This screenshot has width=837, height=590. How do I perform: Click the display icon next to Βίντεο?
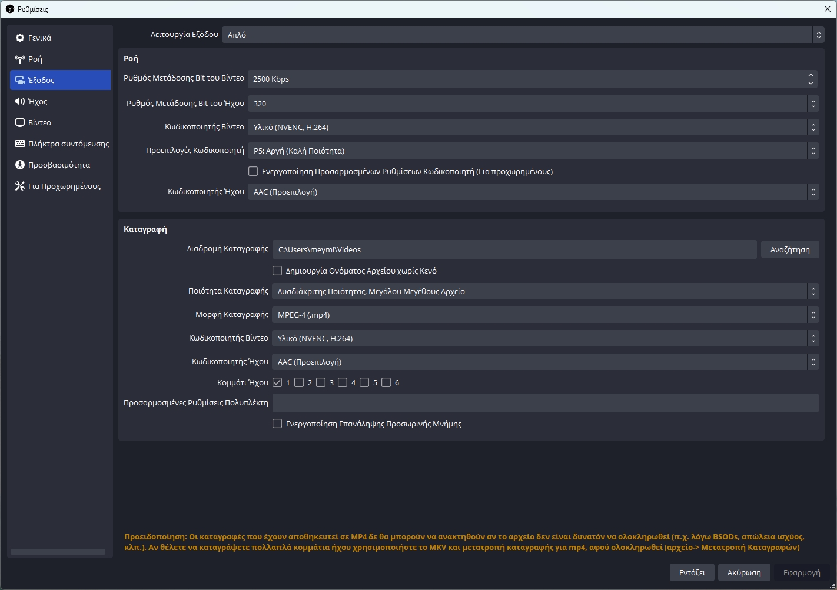click(20, 122)
